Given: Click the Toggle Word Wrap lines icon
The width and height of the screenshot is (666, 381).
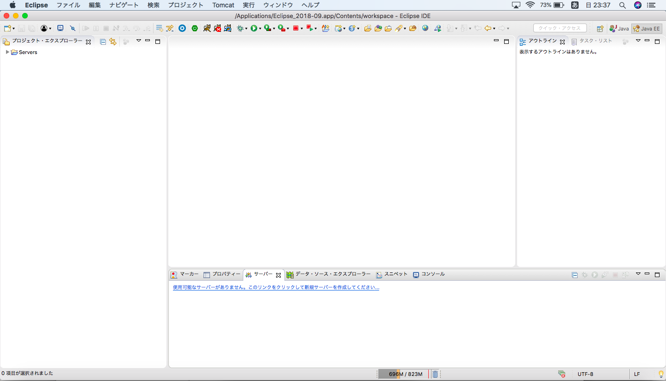Looking at the screenshot, I should pyautogui.click(x=160, y=28).
